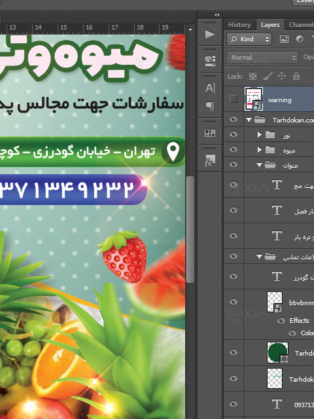Click text layer T icon for ار فصل
Viewport: 314px width, 419px height.
tap(277, 210)
